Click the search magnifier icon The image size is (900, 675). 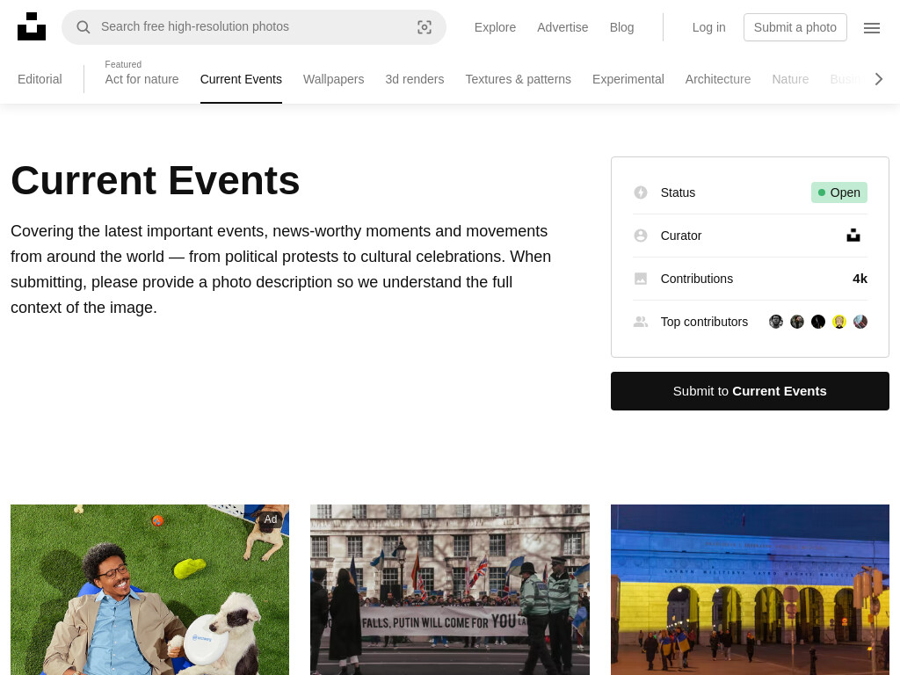[83, 27]
